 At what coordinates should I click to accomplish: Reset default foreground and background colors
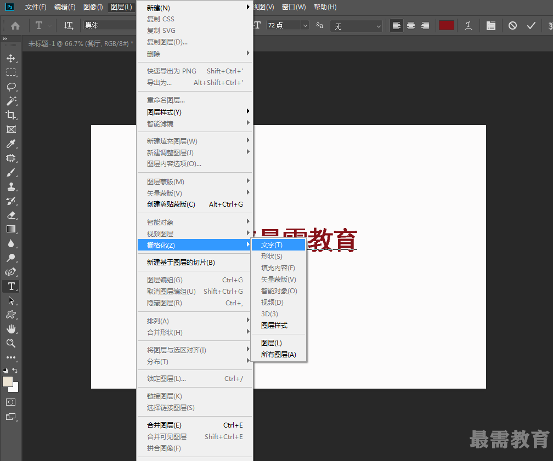[5, 371]
